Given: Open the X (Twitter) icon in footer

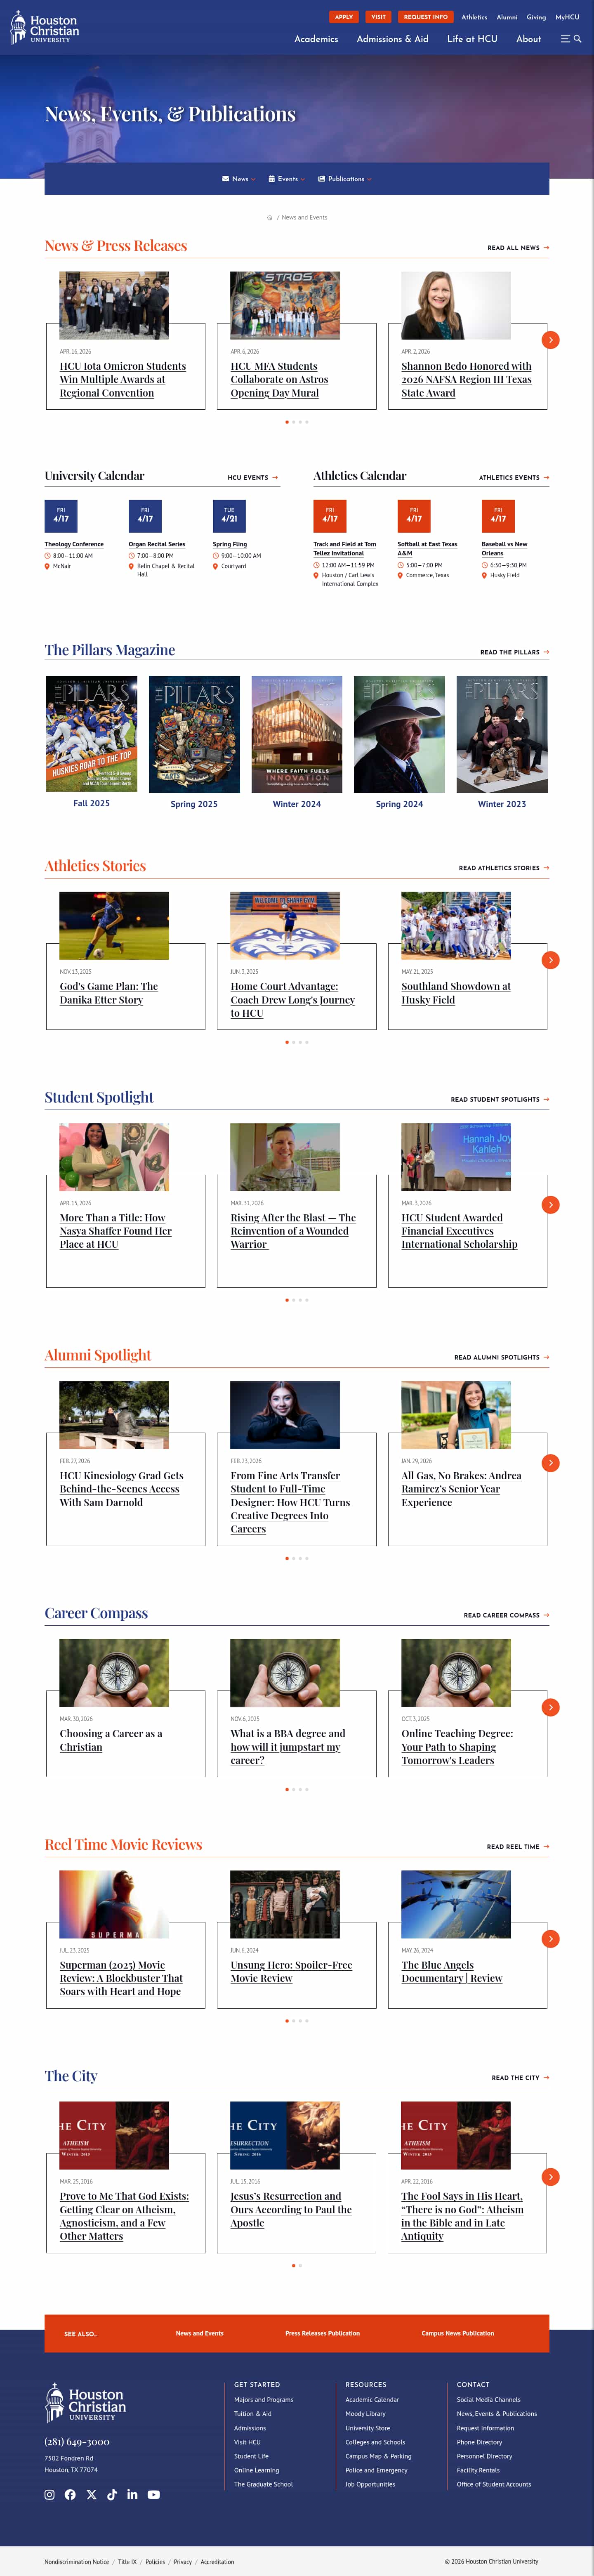Looking at the screenshot, I should tap(91, 2495).
